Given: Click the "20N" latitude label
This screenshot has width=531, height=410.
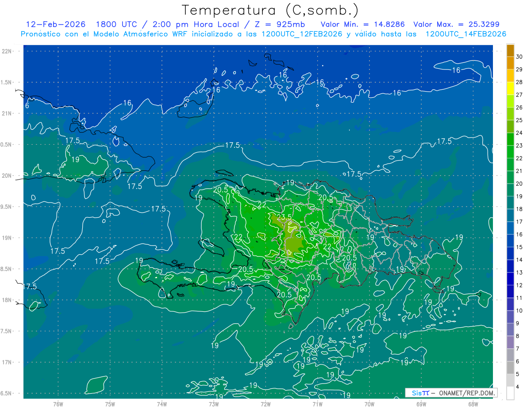Looking at the screenshot, I should (7, 176).
